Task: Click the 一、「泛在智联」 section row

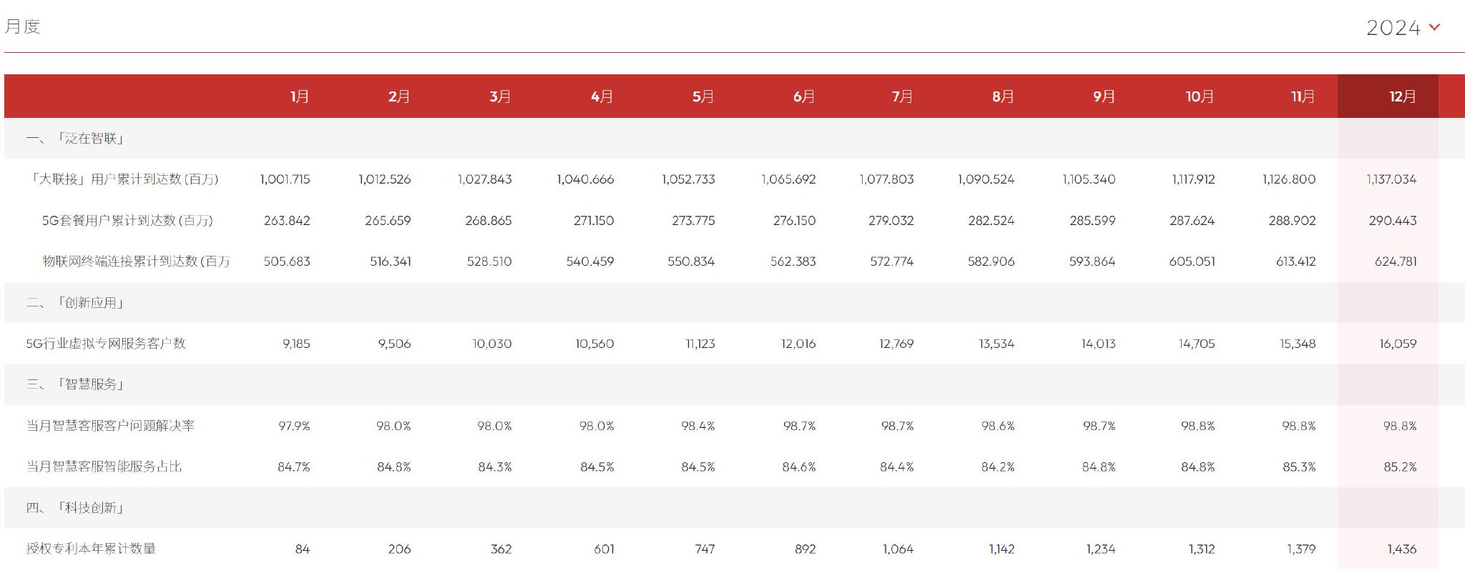Action: [735, 138]
